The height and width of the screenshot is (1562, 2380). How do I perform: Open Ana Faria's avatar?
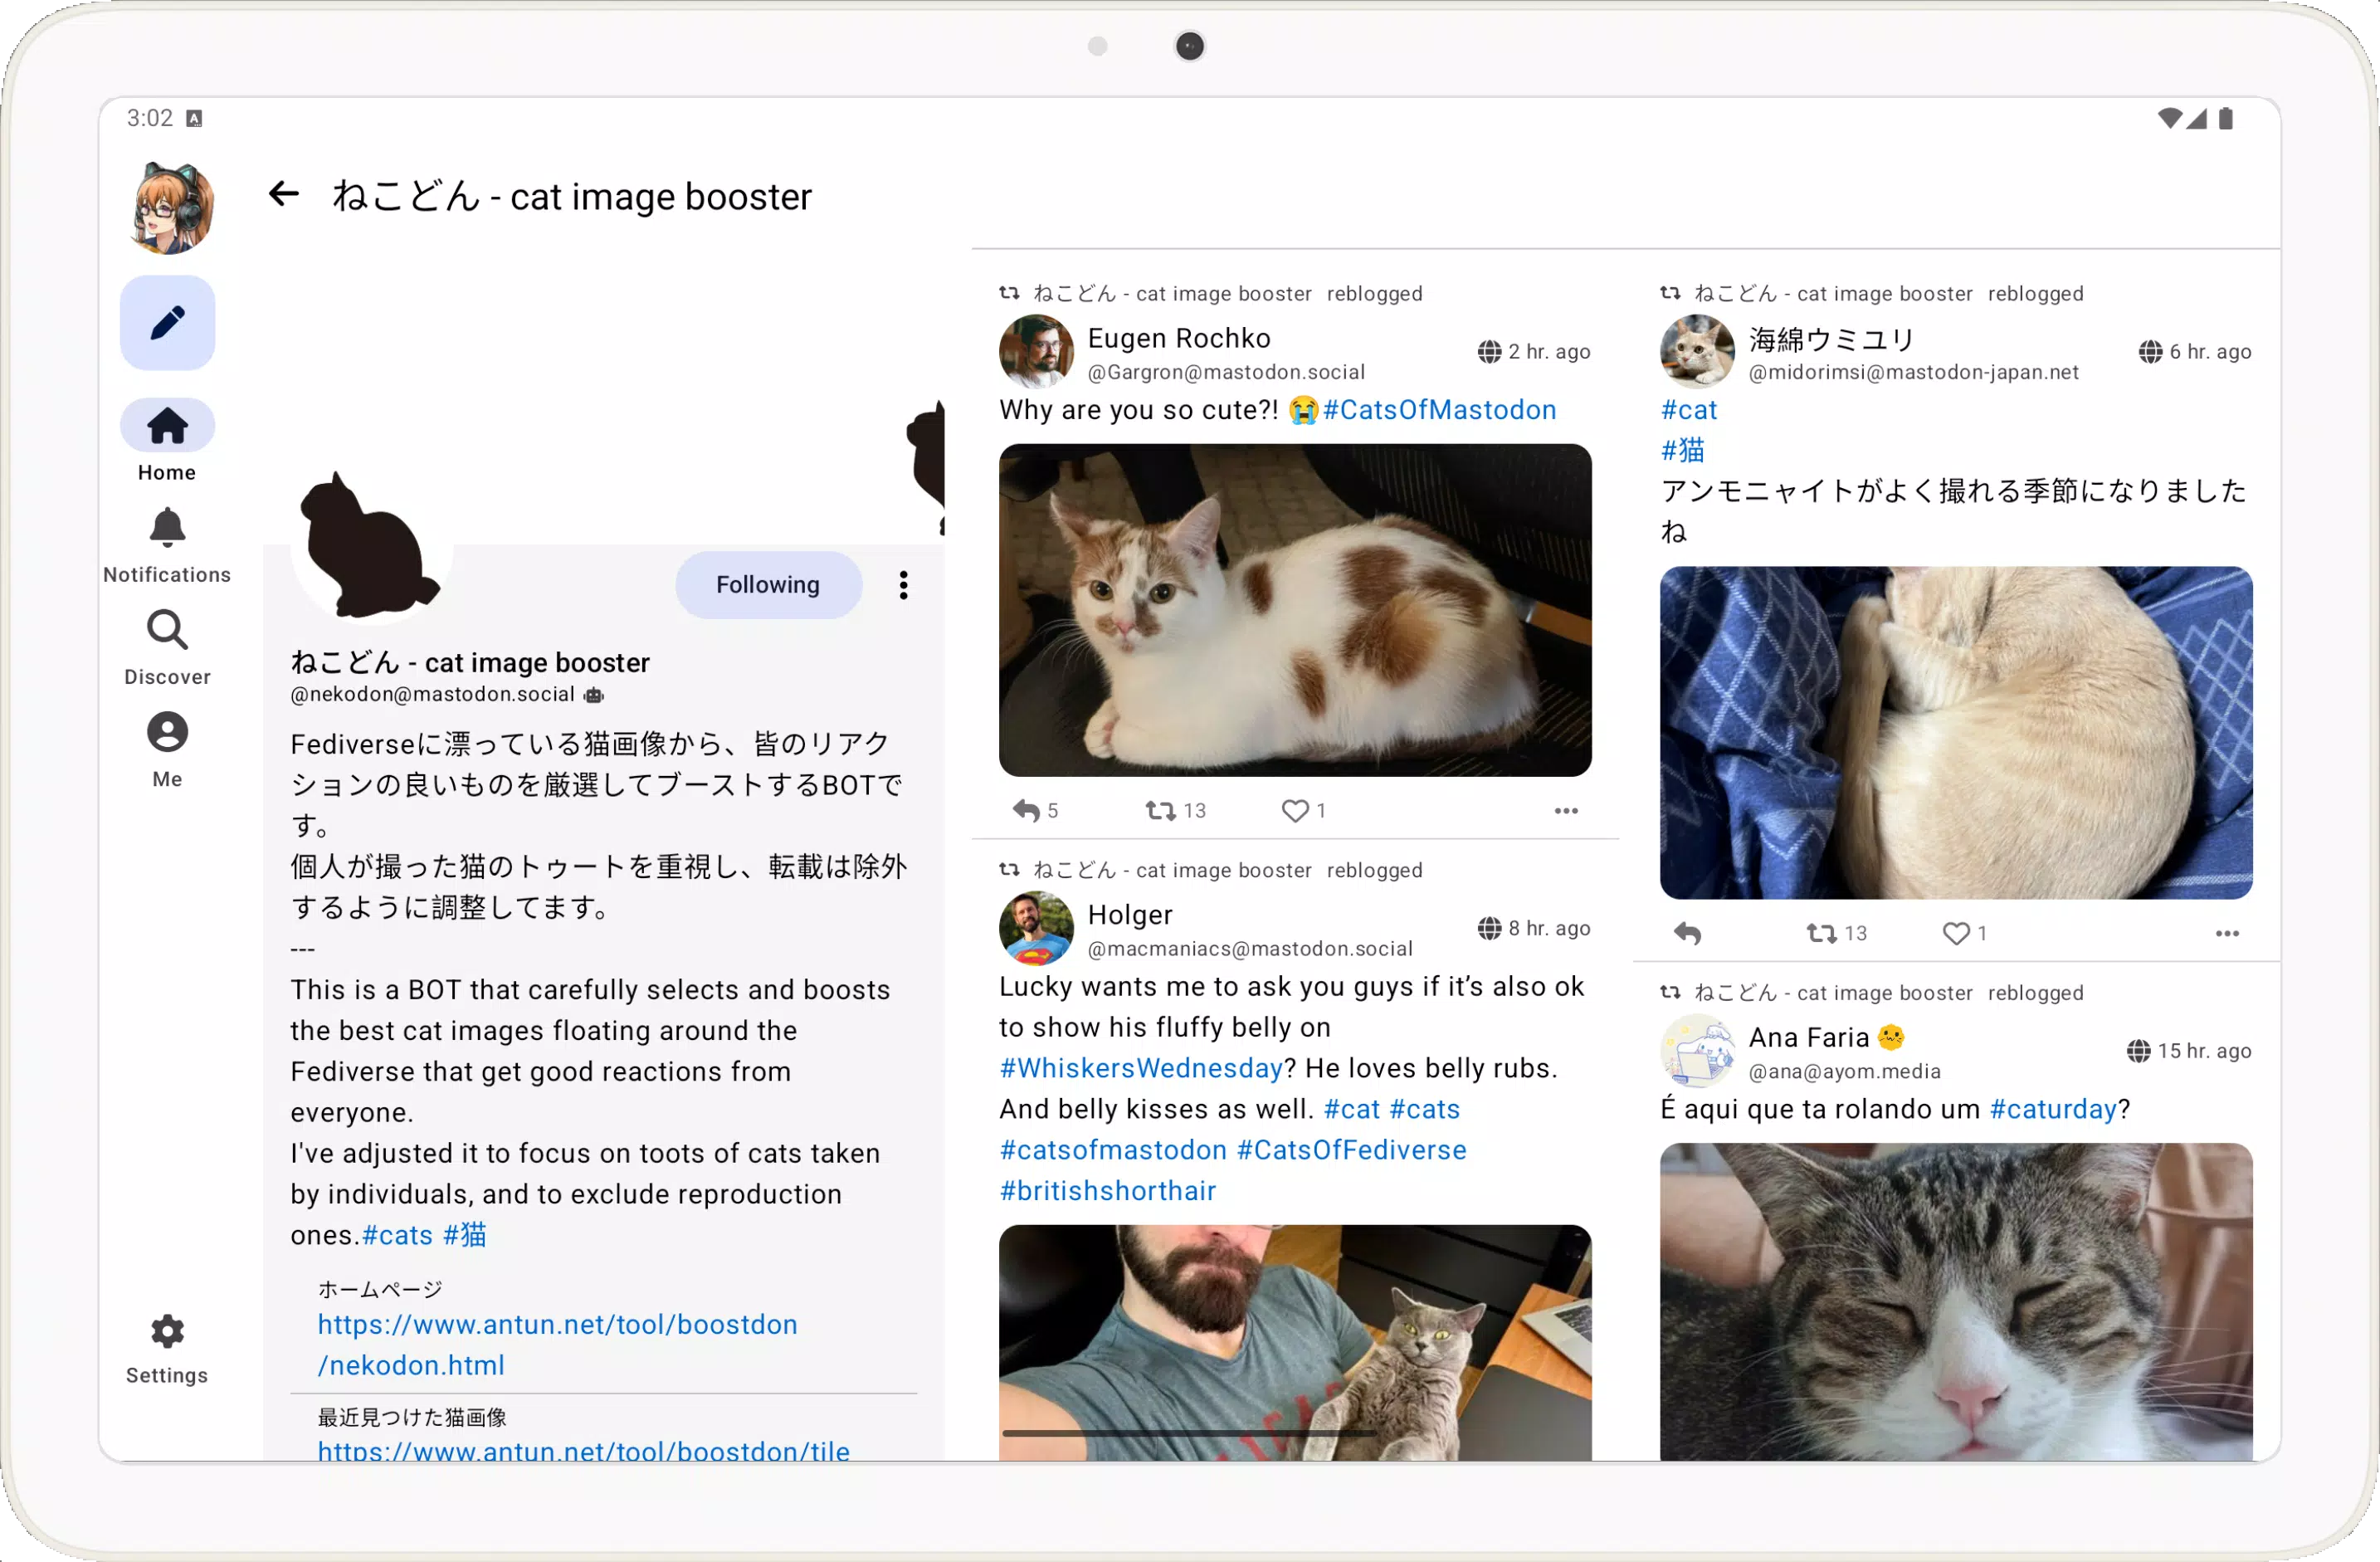coord(1697,1051)
